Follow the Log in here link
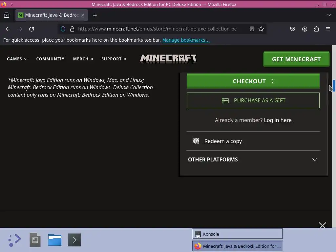336x252 pixels. coord(278,120)
